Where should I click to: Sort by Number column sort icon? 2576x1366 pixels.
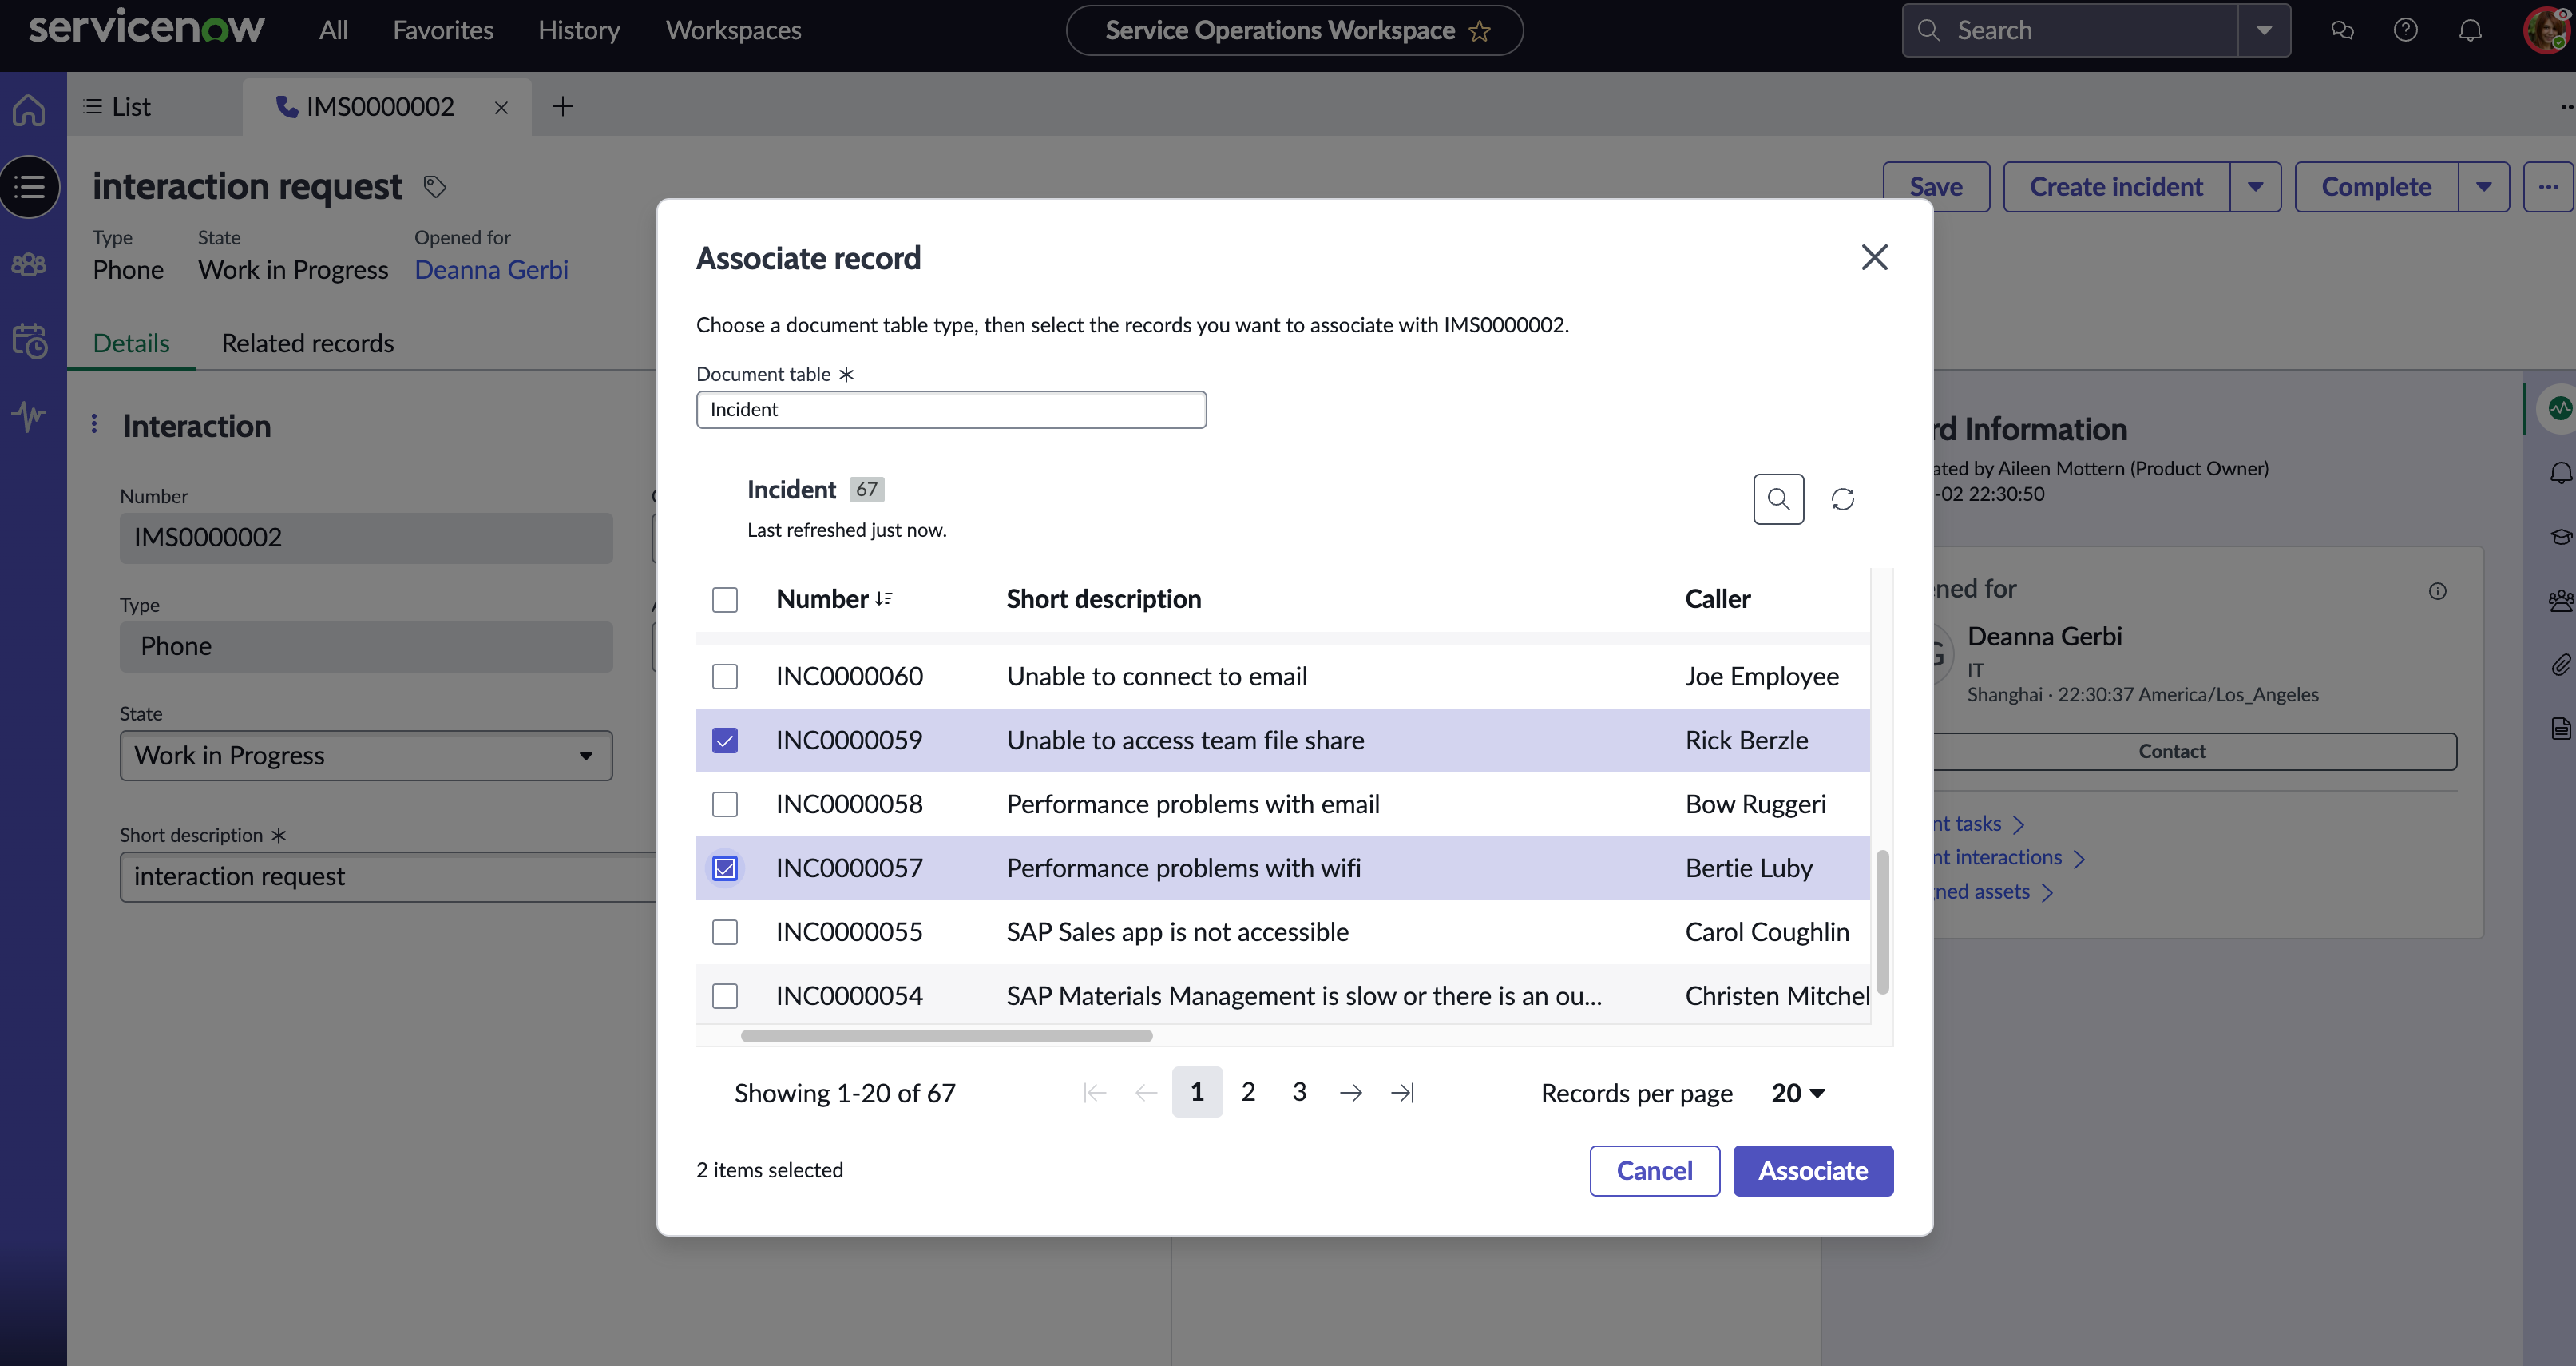point(883,598)
